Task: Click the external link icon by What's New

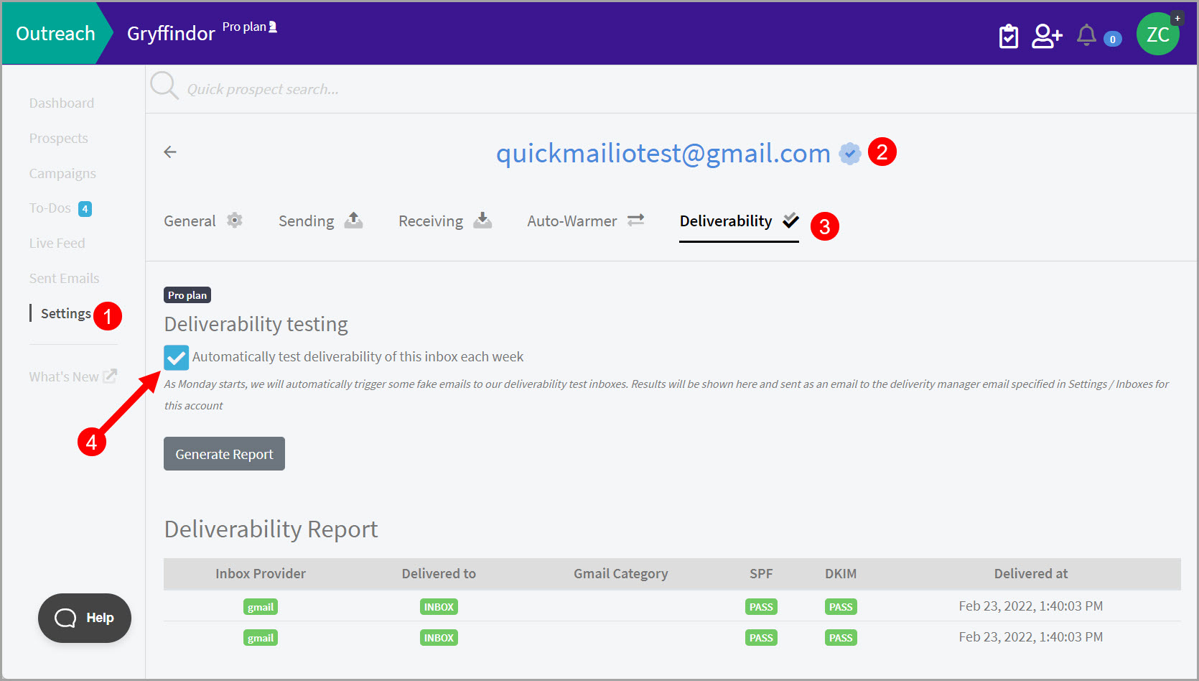Action: pyautogui.click(x=110, y=376)
